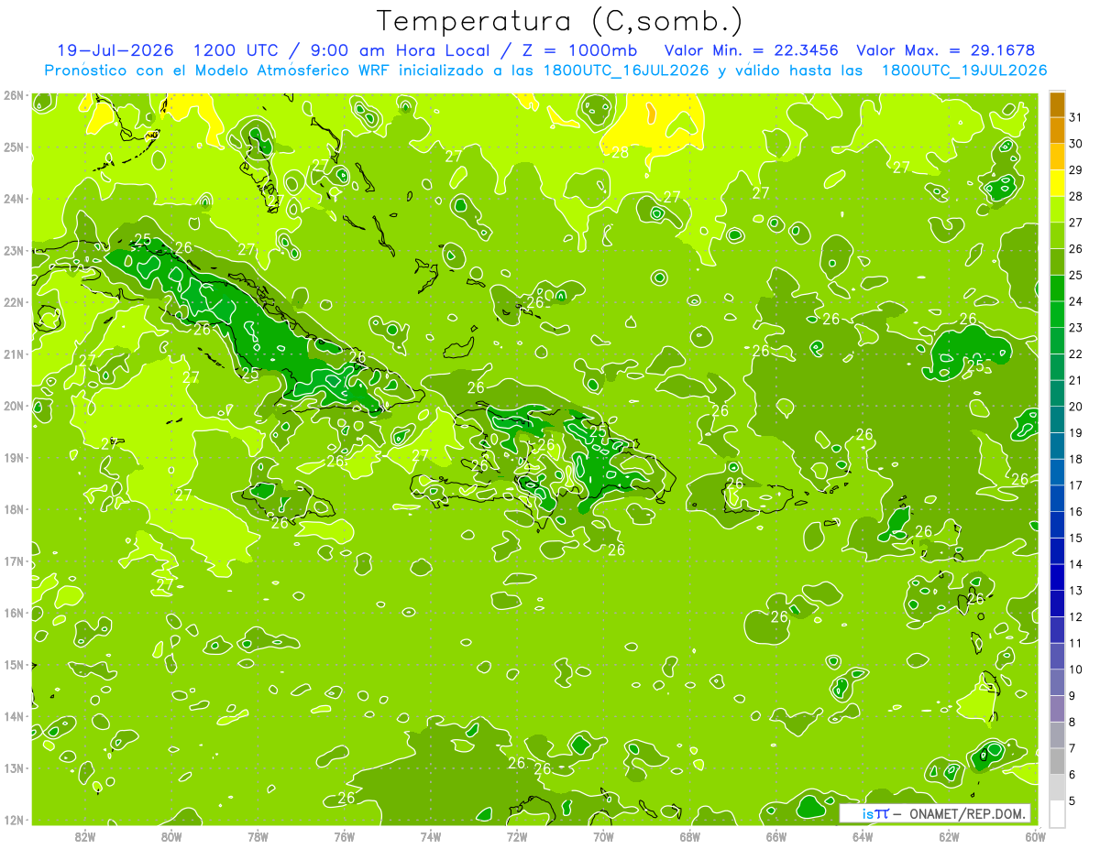
Task: Click legend value '24'
Action: coord(1075,301)
